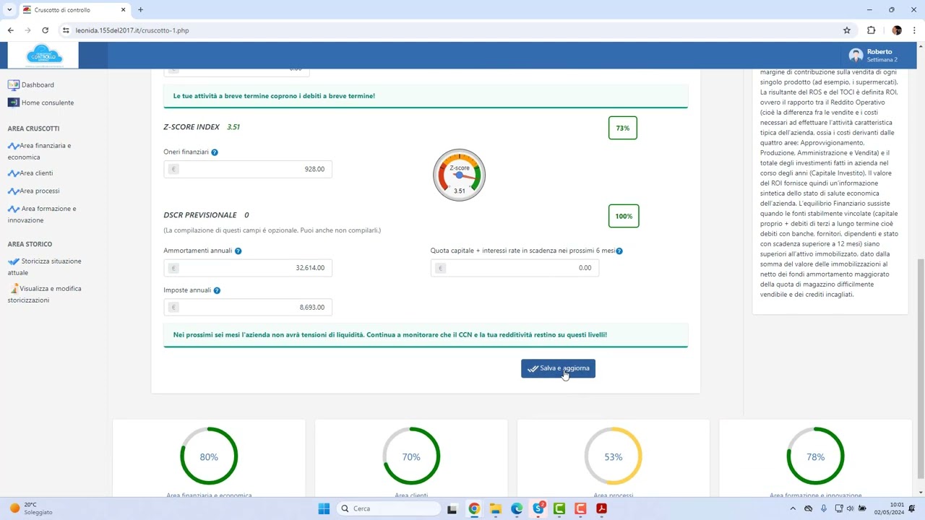
Task: Click help icon beside Ammortamenti annuali
Action: pyautogui.click(x=238, y=251)
